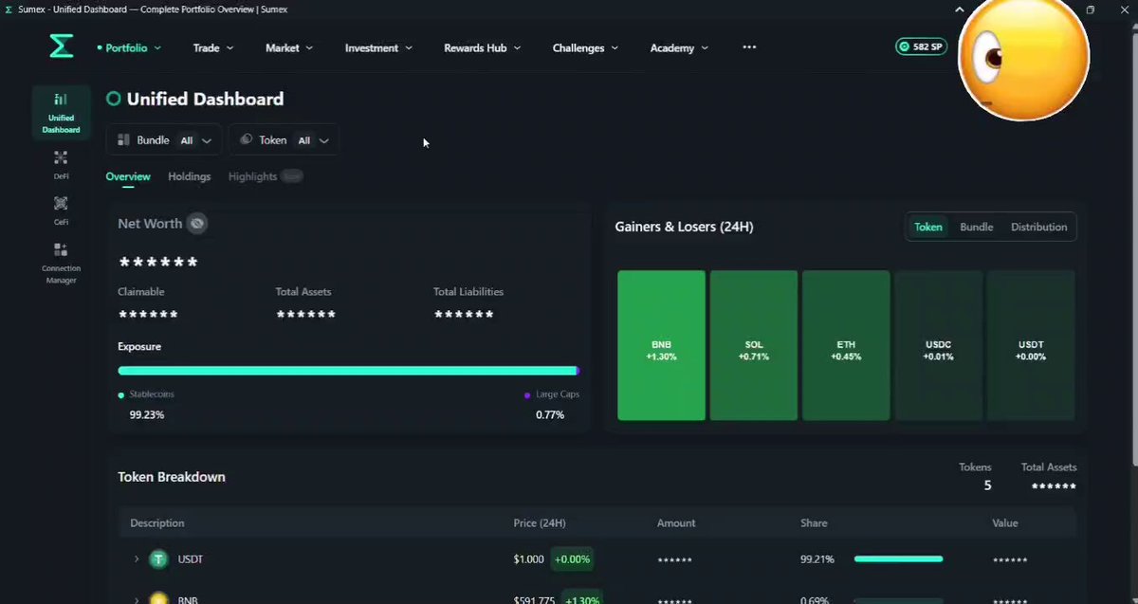This screenshot has height=604, width=1138.
Task: Select Token view in Gainers & Losers
Action: point(928,227)
